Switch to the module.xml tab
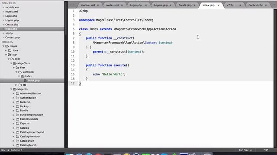The image size is (277, 155). [88, 5]
